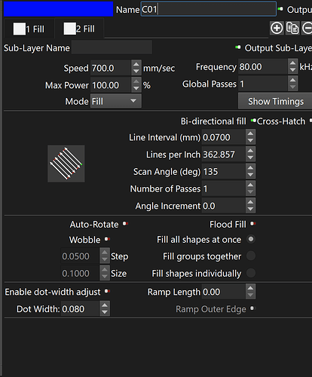Toggle the layer Output switch
Viewport: 312px width, 377px height.
tap(280, 9)
